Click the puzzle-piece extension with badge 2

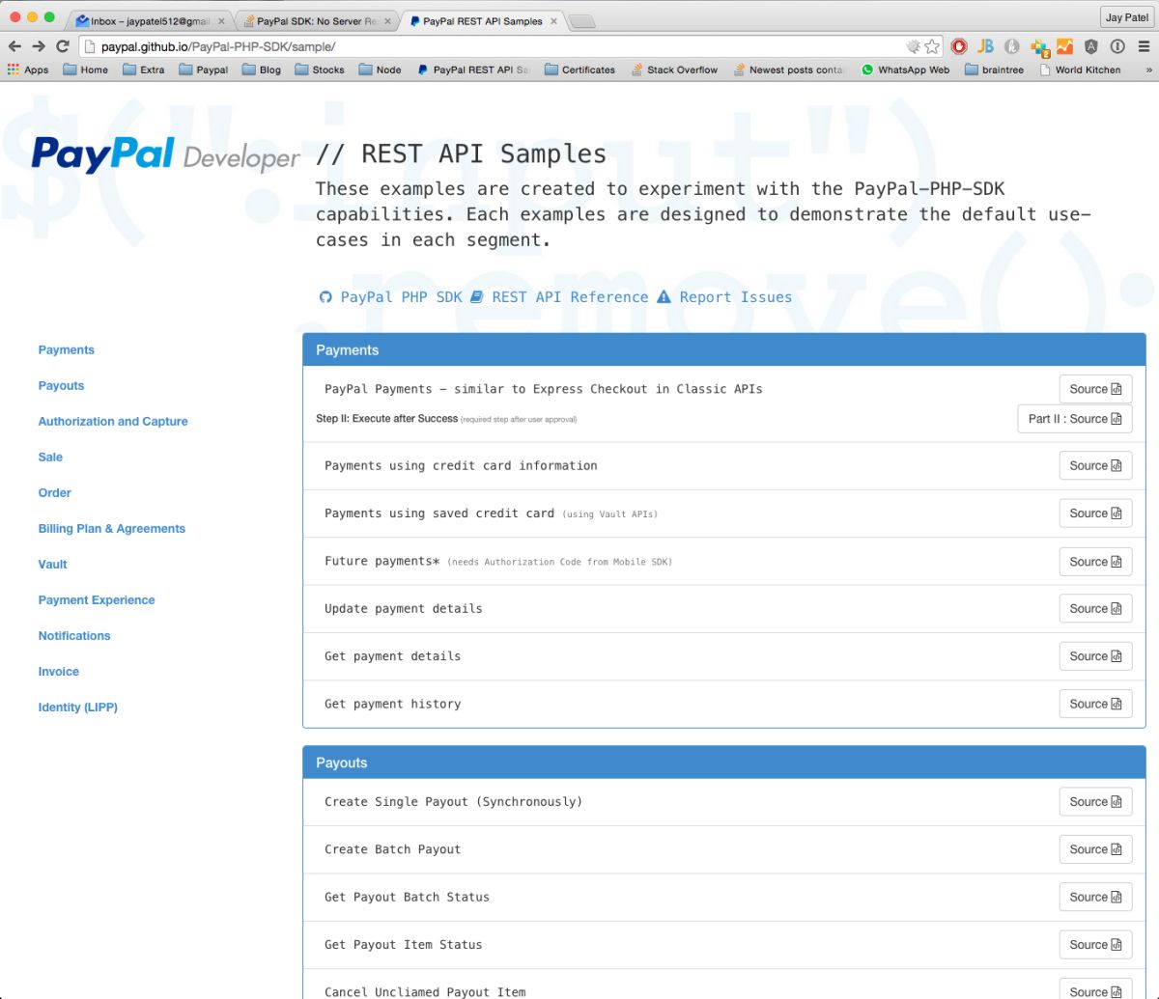coord(1039,47)
